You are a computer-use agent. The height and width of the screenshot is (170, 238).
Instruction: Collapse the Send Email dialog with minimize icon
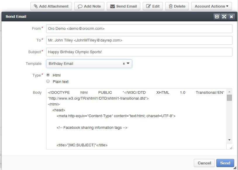pyautogui.click(x=217, y=17)
